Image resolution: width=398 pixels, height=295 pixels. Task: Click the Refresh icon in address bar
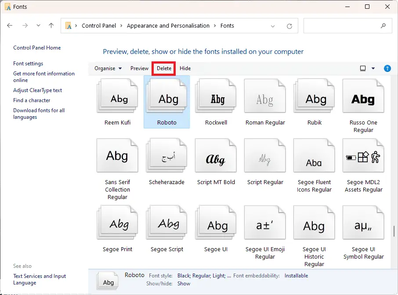(289, 26)
